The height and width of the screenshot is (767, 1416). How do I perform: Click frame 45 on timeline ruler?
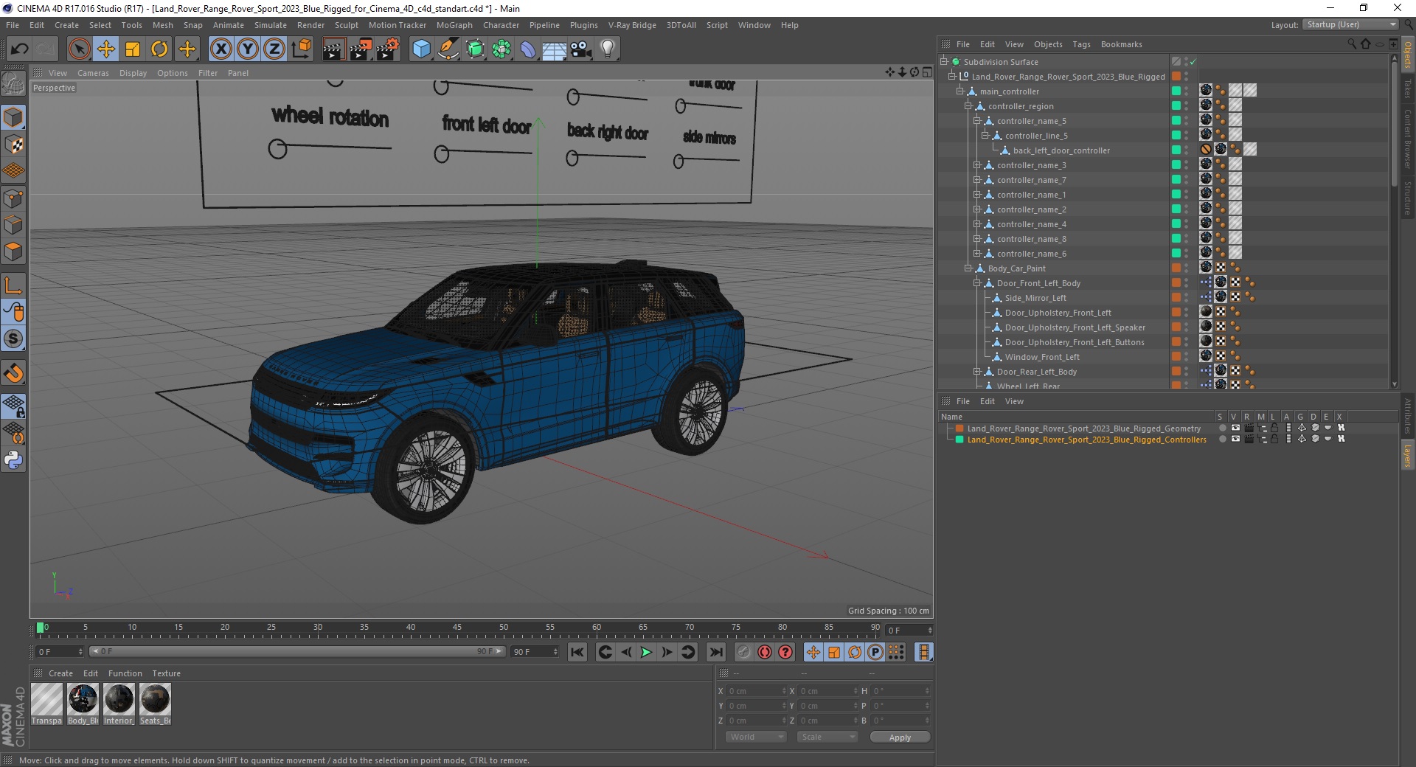pyautogui.click(x=457, y=628)
